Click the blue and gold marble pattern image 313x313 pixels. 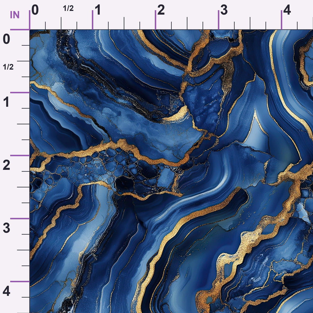tap(171, 171)
